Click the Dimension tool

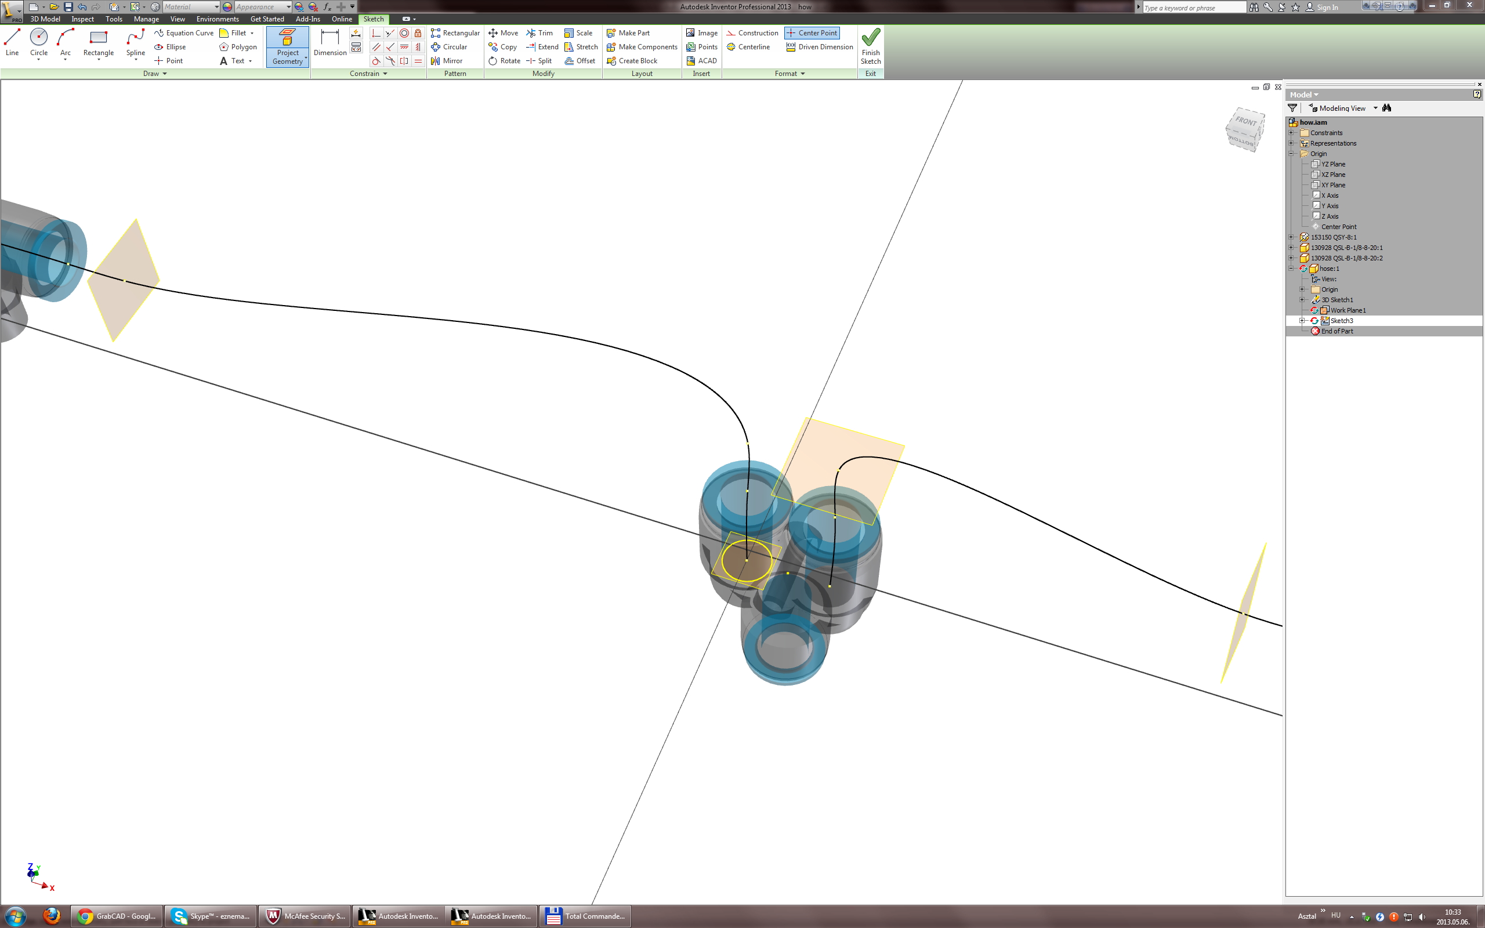[x=329, y=42]
